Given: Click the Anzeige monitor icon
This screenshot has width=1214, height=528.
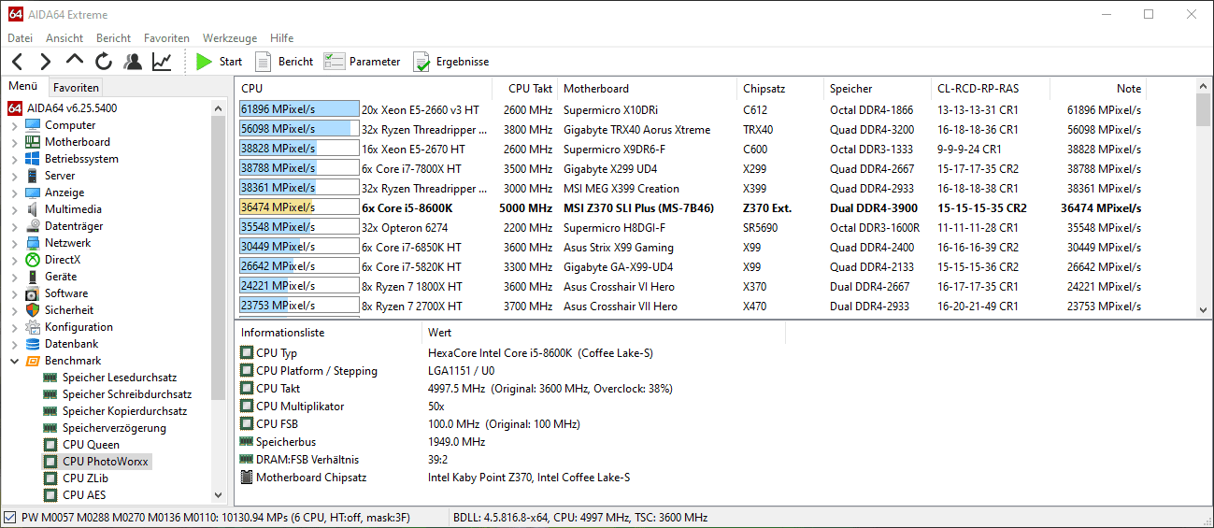Looking at the screenshot, I should coord(33,193).
